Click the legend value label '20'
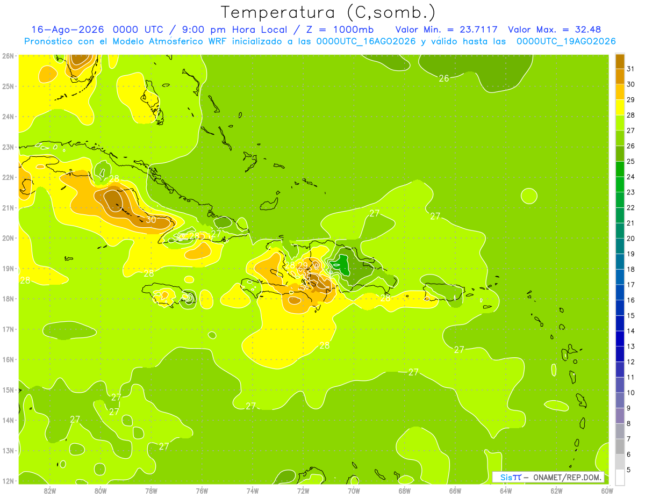Image resolution: width=645 pixels, height=498 pixels. (x=630, y=239)
